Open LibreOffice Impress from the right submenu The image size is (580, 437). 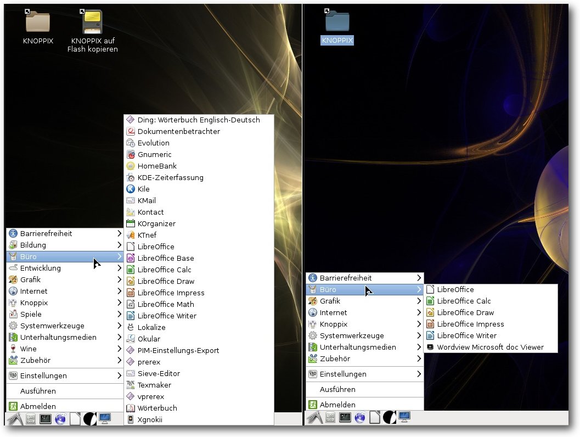[x=491, y=324]
